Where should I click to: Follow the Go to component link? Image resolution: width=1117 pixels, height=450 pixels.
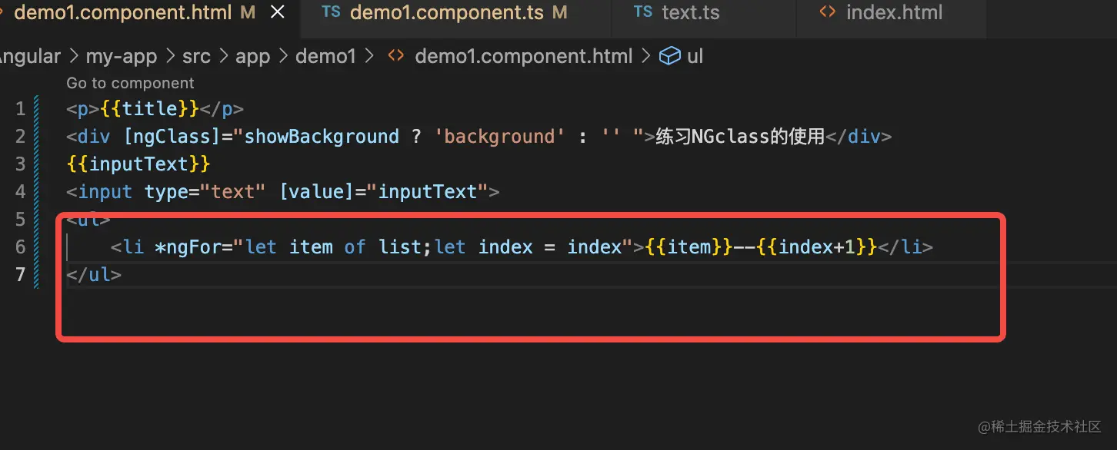tap(130, 83)
